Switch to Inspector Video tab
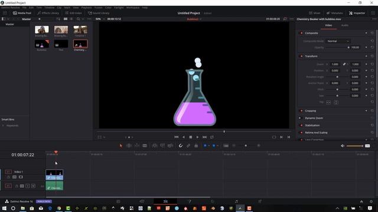 coord(328,25)
